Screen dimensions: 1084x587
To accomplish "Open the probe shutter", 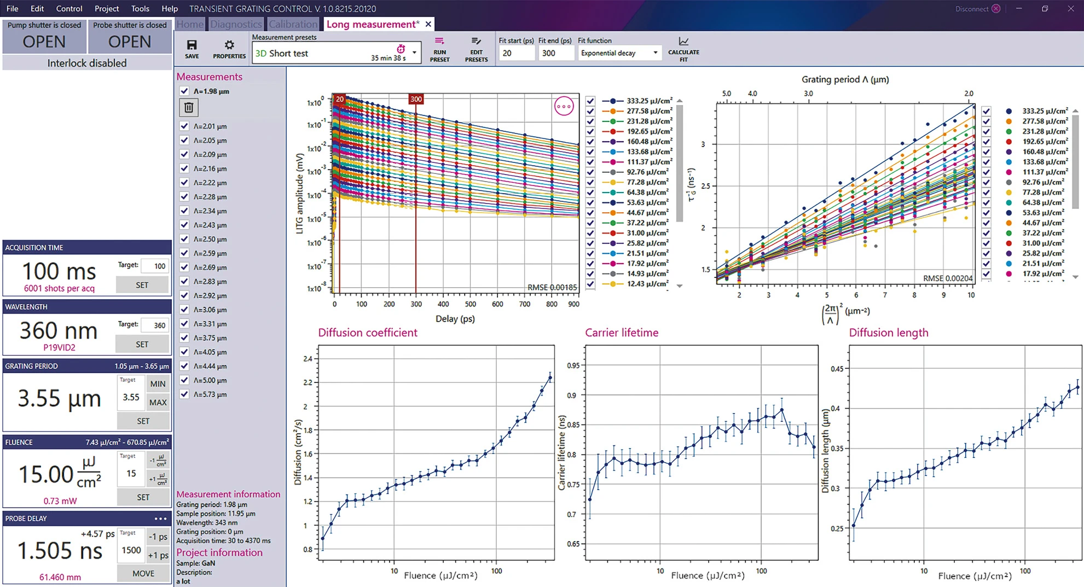I will pyautogui.click(x=130, y=42).
